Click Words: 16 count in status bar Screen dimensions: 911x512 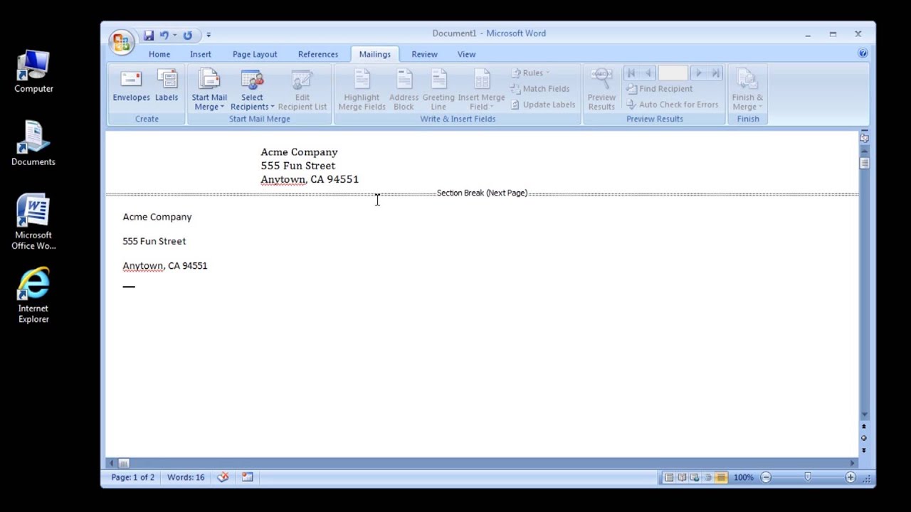(x=186, y=477)
